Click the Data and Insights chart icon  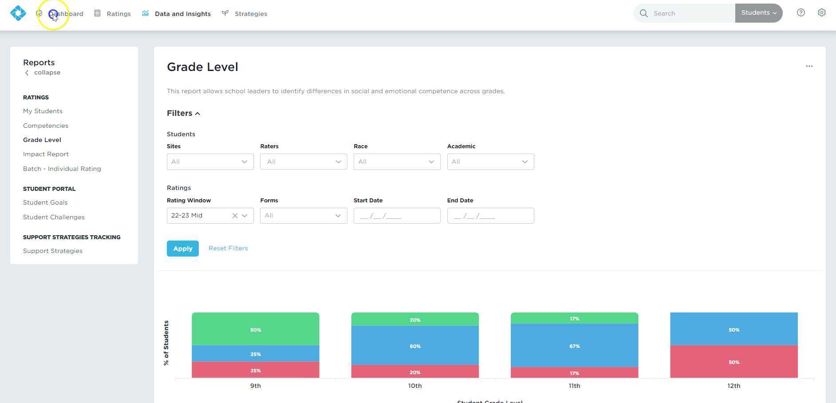pos(145,13)
